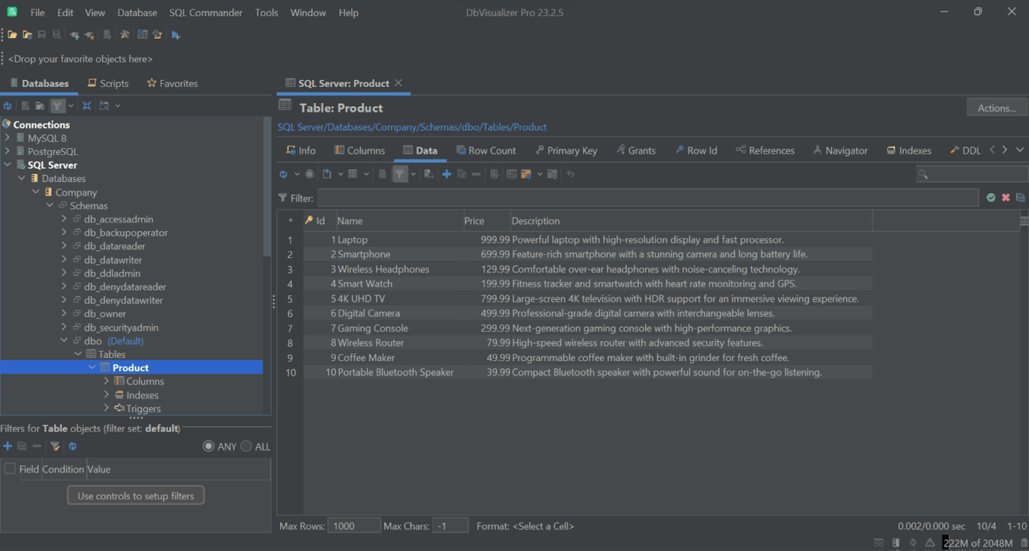Collapse the Schemas tree node

49,205
